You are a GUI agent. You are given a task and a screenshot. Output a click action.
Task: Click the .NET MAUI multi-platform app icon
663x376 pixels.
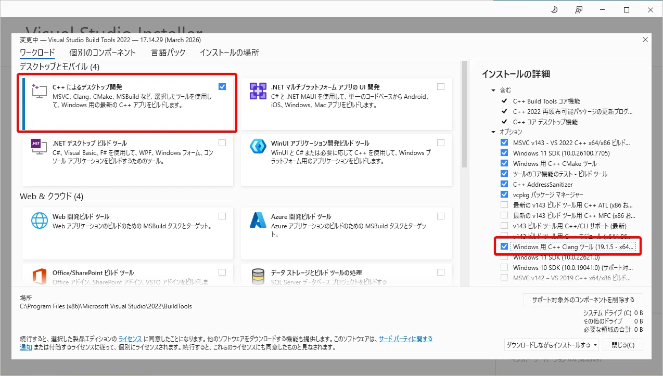click(x=258, y=91)
